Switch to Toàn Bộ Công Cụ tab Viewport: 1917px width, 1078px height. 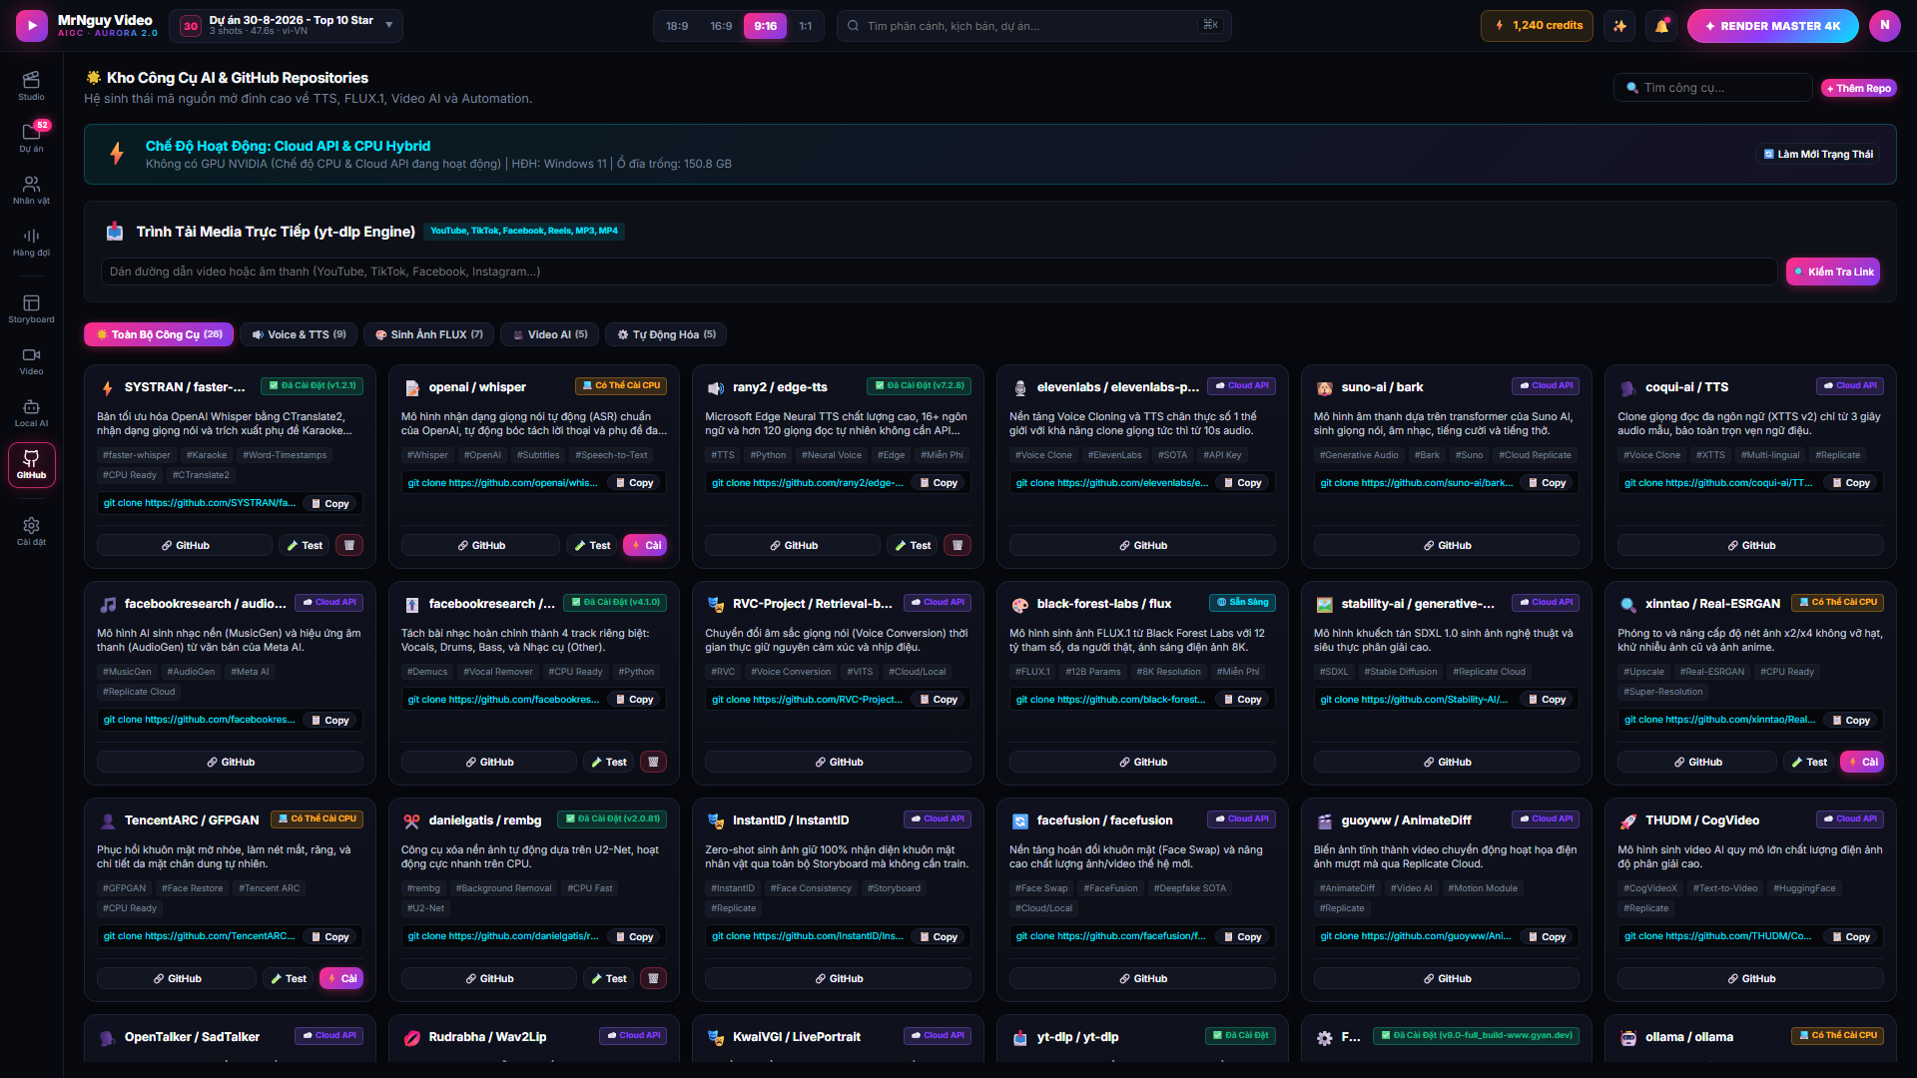click(x=159, y=334)
